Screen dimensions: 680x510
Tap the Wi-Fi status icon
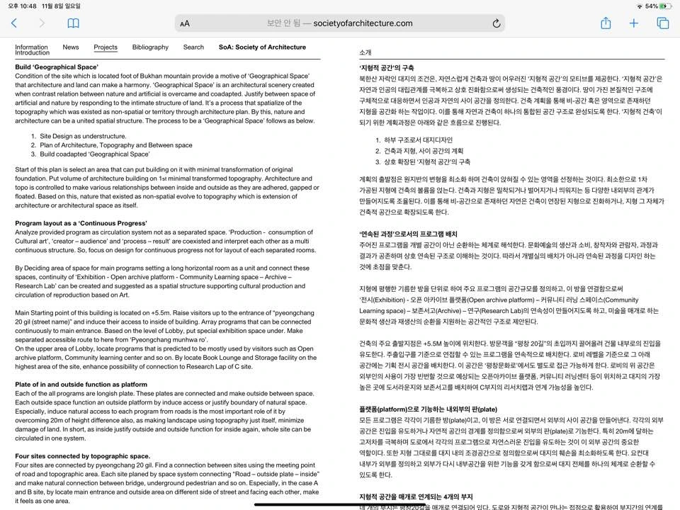pos(639,6)
